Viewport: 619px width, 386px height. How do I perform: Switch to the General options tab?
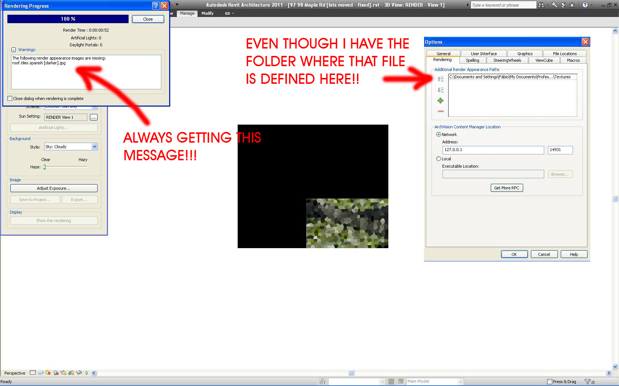click(x=444, y=54)
